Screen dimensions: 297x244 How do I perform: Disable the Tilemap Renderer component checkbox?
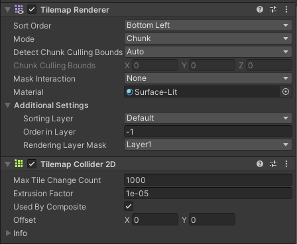tap(32, 10)
